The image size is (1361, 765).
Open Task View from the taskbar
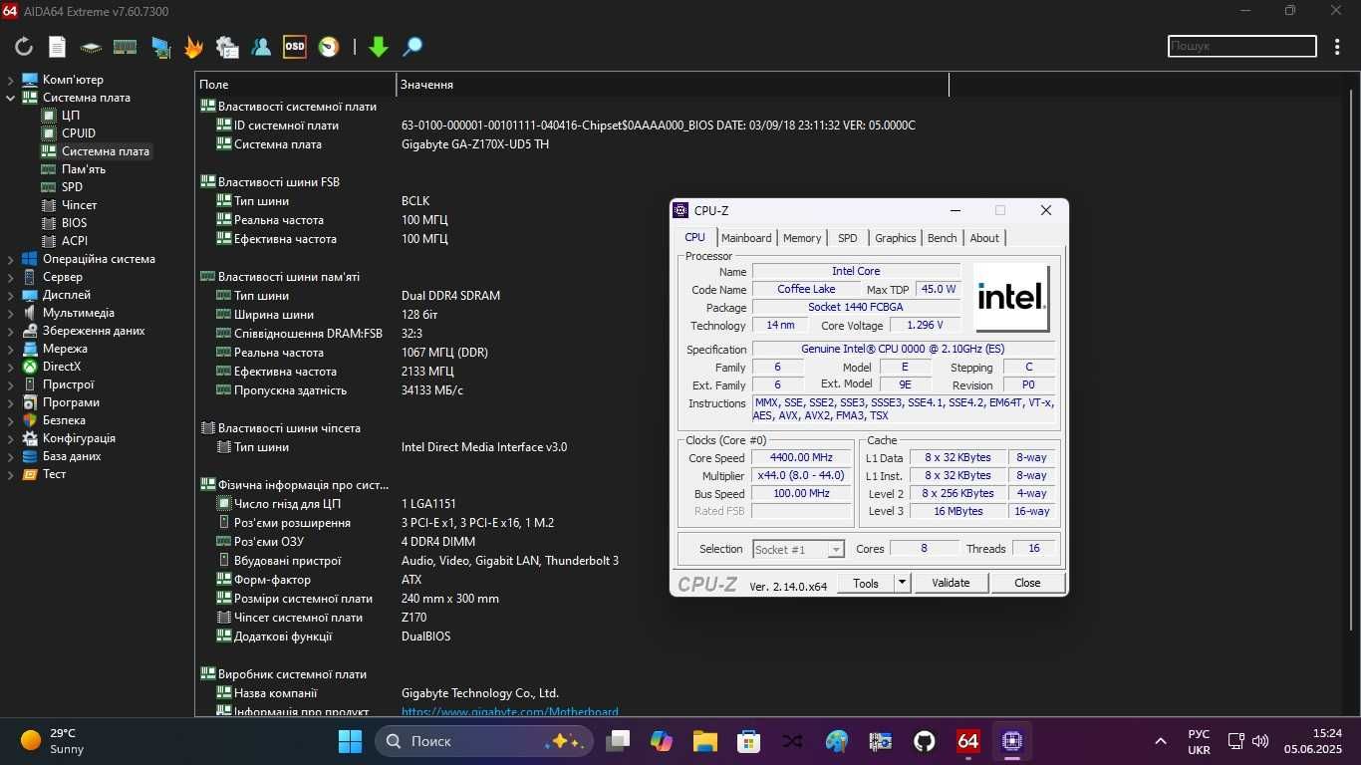[x=619, y=741]
